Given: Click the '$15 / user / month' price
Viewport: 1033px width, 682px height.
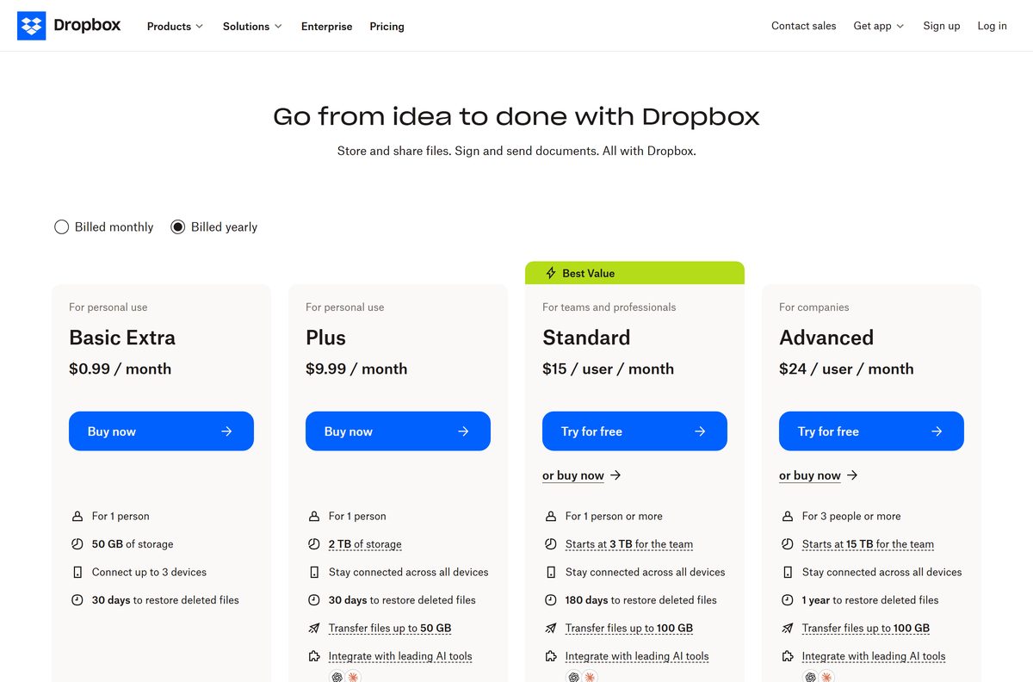Looking at the screenshot, I should click(608, 369).
